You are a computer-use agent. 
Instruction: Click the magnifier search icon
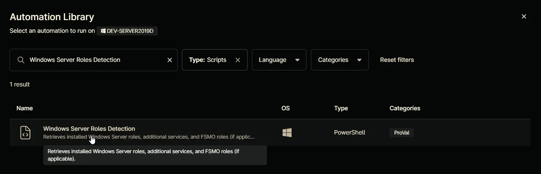tap(21, 60)
